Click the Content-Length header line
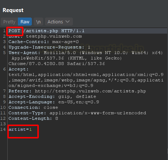Image resolution: width=168 pixels, height=160 pixels. [33, 118]
